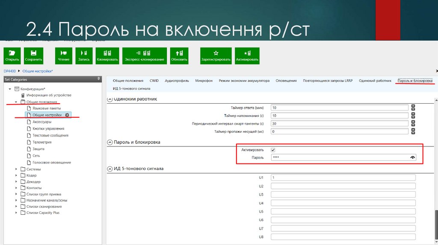Collapse the Конфигурация tree node

tap(10, 89)
